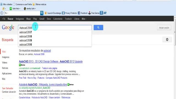Viewport: 176px width, 99px height.
Task: Open Últimas noticias bookmark folder
Action: pyautogui.click(x=40, y=4)
